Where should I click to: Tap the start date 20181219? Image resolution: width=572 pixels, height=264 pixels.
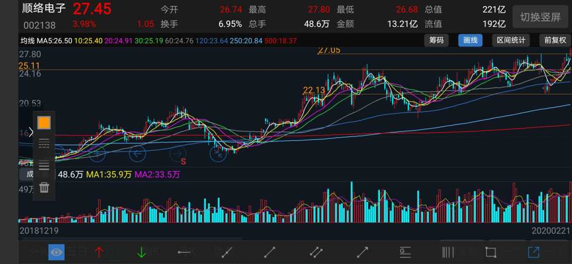click(x=39, y=231)
